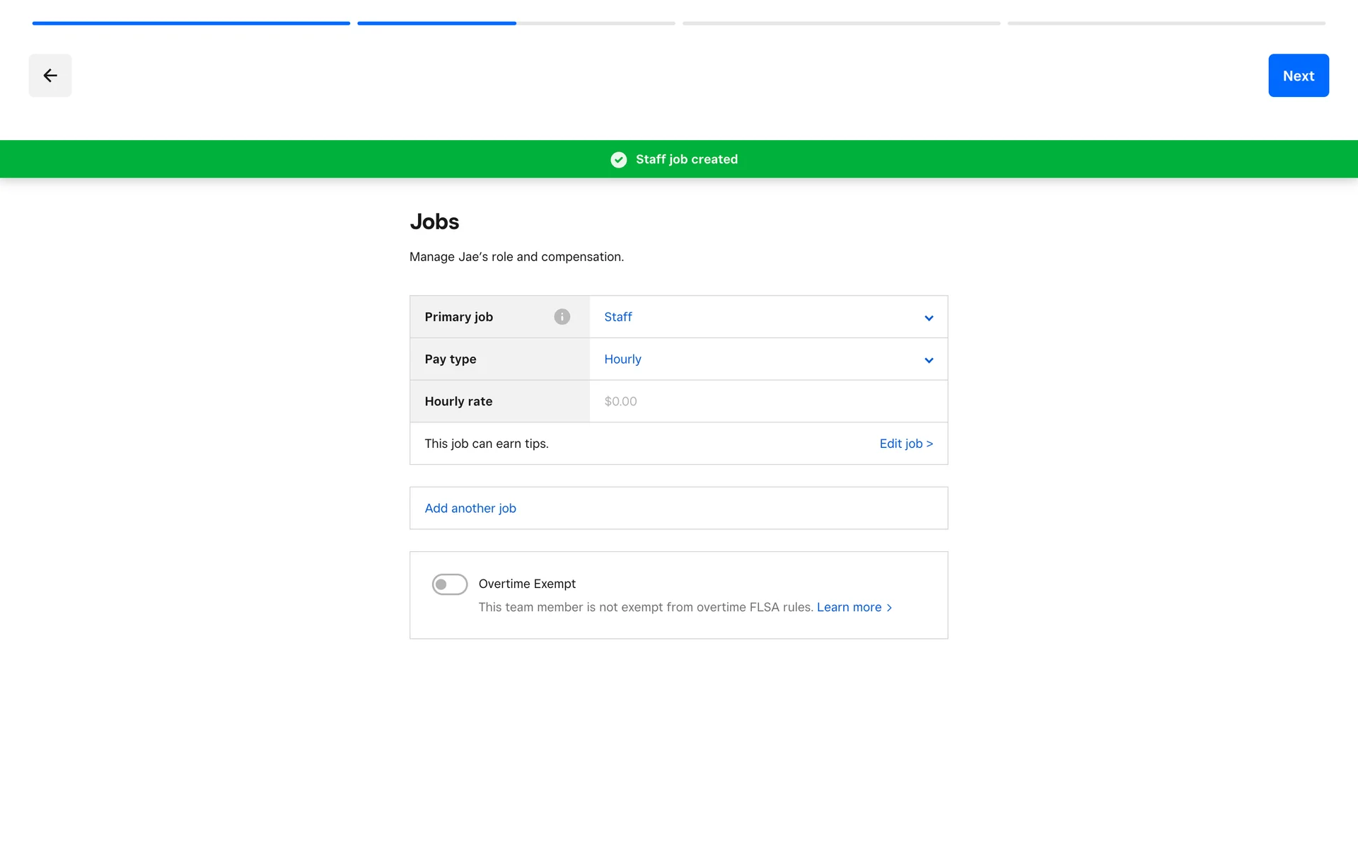Open the Primary job dropdown showing Staff
Screen dimensions: 1358x849
point(767,317)
